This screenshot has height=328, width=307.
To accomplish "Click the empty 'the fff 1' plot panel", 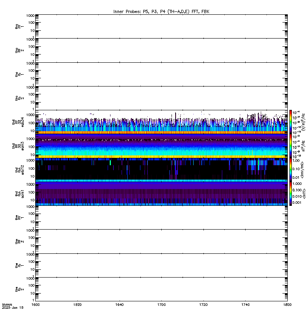I will point(161,218).
